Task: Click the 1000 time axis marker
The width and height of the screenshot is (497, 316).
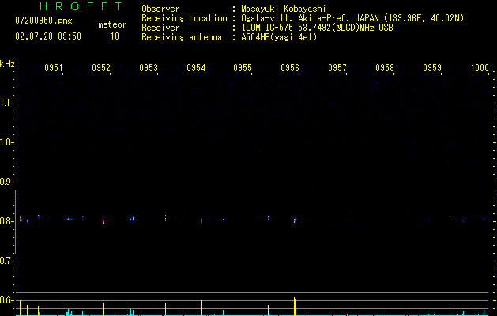Action: [480, 68]
